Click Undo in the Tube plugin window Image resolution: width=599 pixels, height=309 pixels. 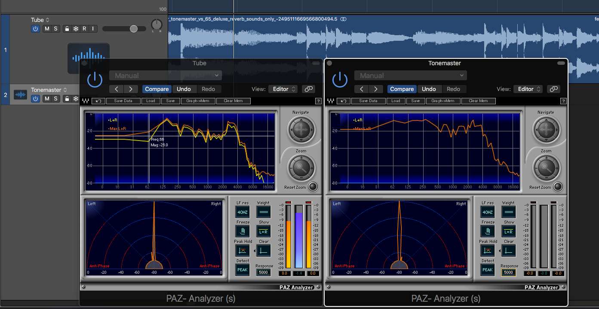tap(184, 89)
